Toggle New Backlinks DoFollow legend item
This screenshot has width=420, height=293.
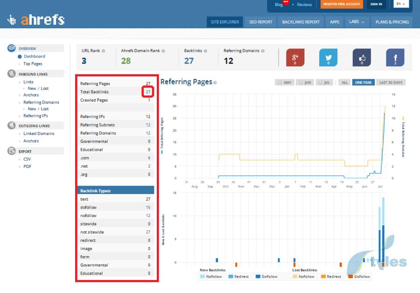[x=266, y=277]
